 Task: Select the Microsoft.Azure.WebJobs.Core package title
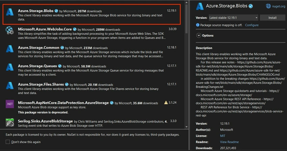click(x=45, y=29)
